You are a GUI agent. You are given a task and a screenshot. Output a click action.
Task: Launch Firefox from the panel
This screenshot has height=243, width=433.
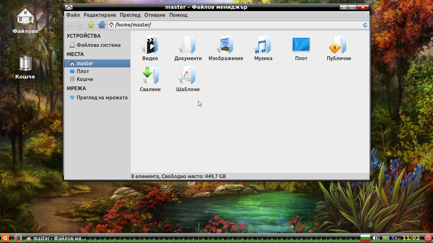tap(18, 238)
